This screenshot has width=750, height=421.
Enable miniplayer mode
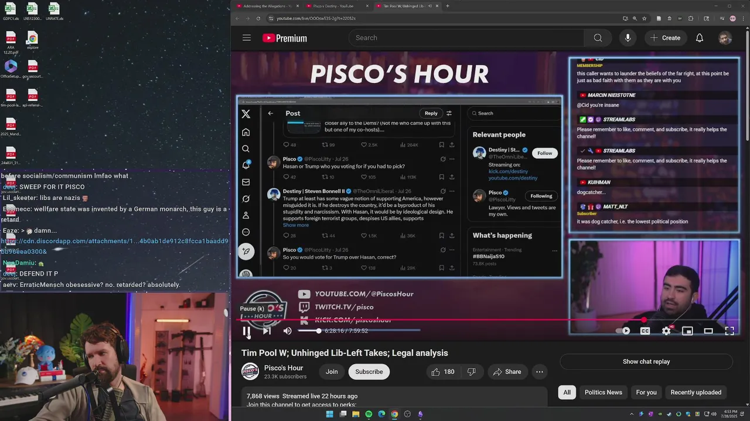687,331
